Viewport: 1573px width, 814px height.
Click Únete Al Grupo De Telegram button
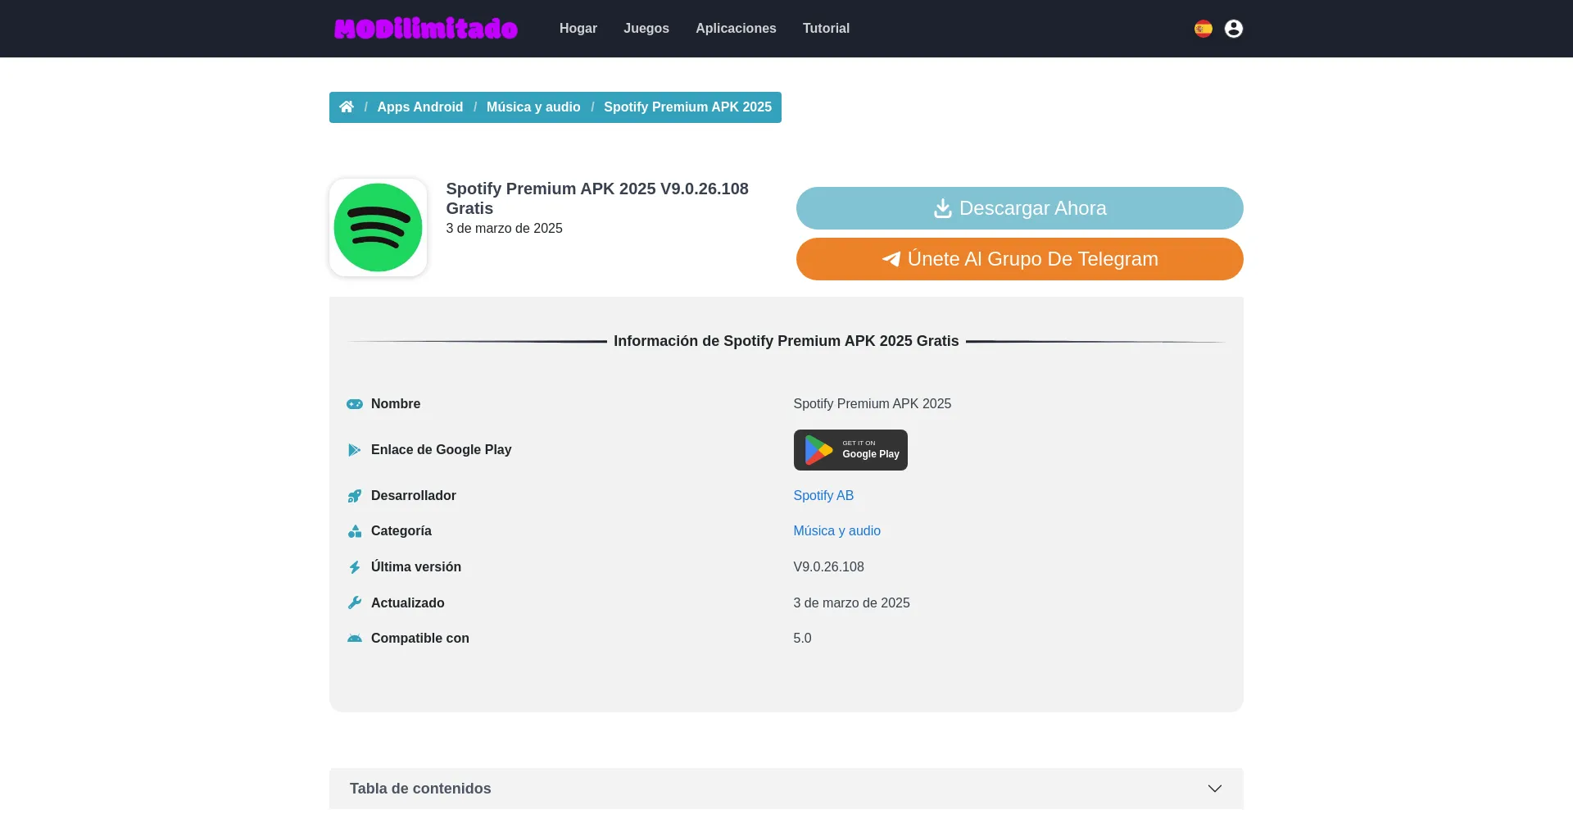coord(1020,259)
